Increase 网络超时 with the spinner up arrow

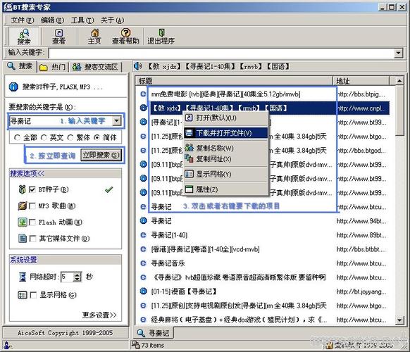(77, 275)
